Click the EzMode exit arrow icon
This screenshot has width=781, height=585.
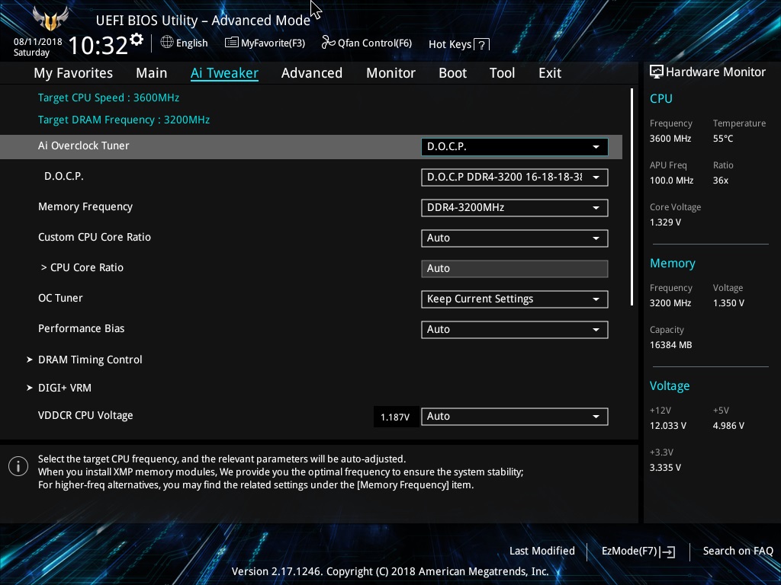point(667,551)
